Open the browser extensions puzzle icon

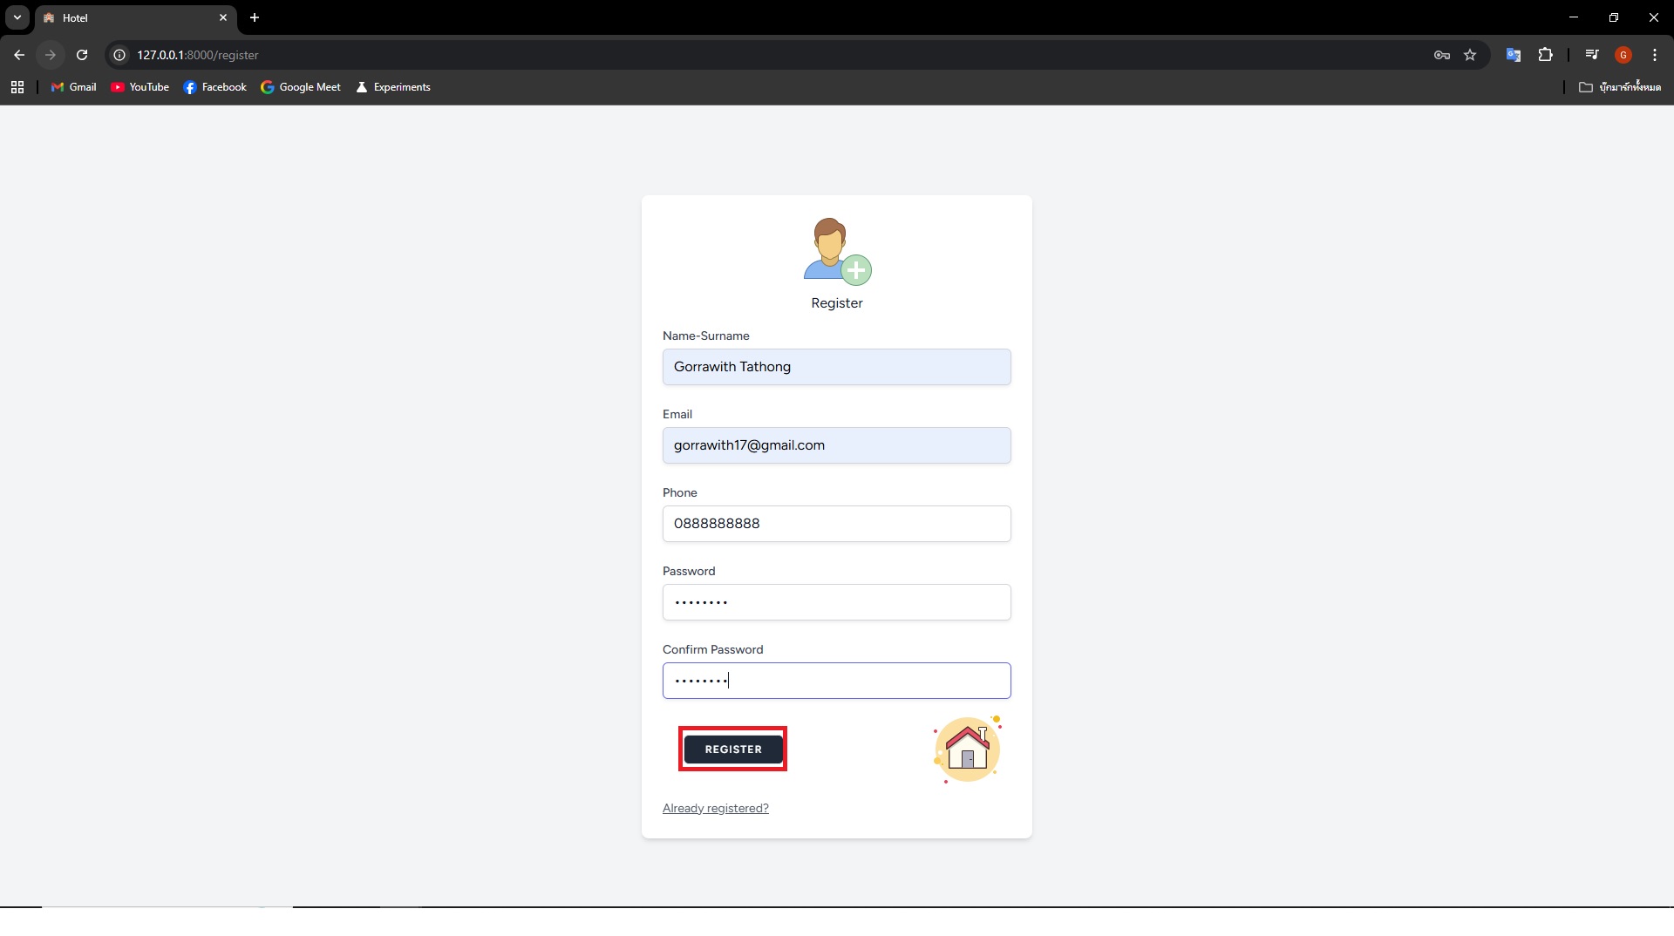coord(1545,55)
